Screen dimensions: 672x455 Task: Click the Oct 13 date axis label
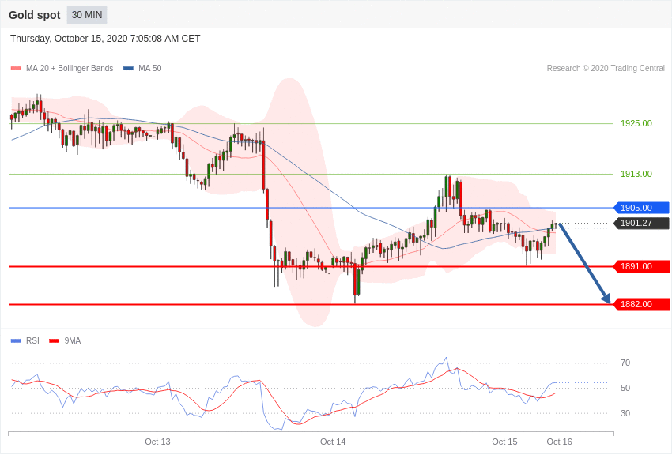[157, 442]
